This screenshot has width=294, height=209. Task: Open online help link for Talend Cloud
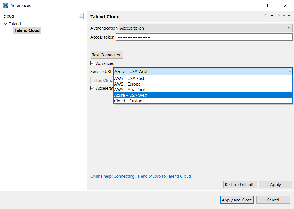click(140, 176)
